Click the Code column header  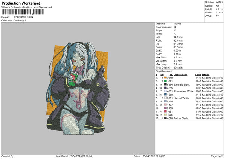point(198,75)
